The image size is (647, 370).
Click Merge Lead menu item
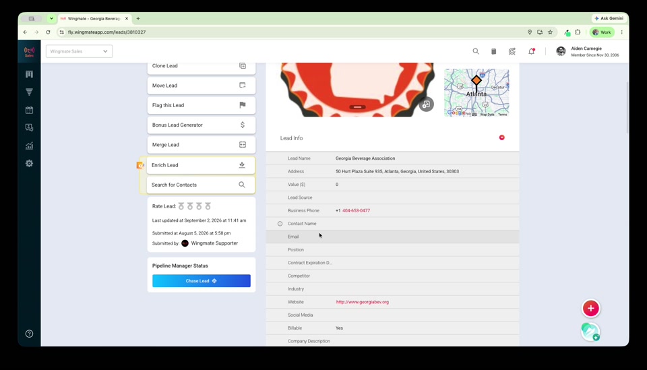point(202,145)
